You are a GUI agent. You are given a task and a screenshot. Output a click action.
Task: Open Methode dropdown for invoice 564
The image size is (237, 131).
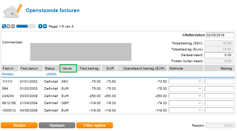click(x=186, y=89)
